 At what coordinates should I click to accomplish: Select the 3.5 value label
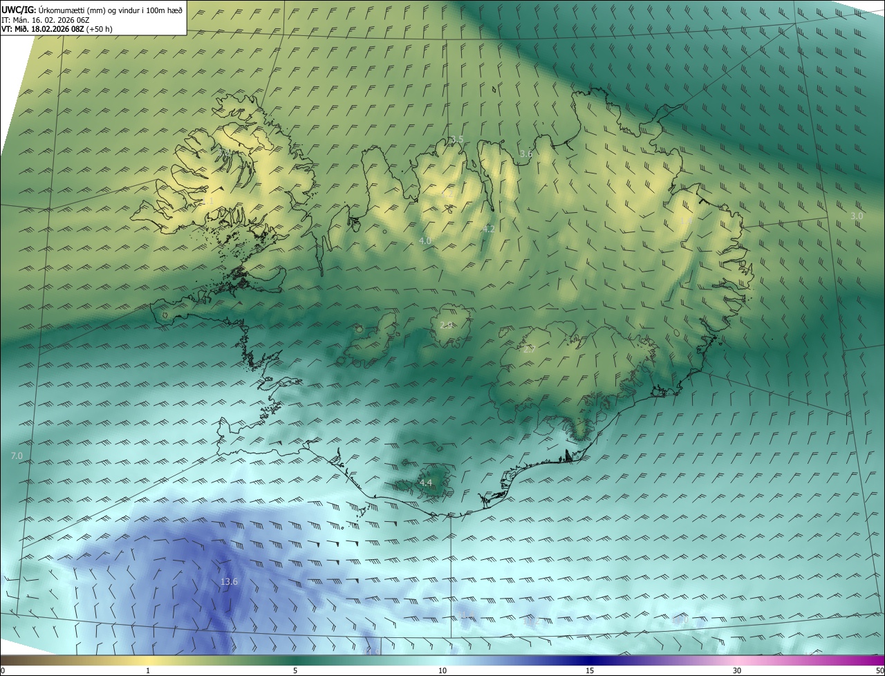pyautogui.click(x=457, y=140)
